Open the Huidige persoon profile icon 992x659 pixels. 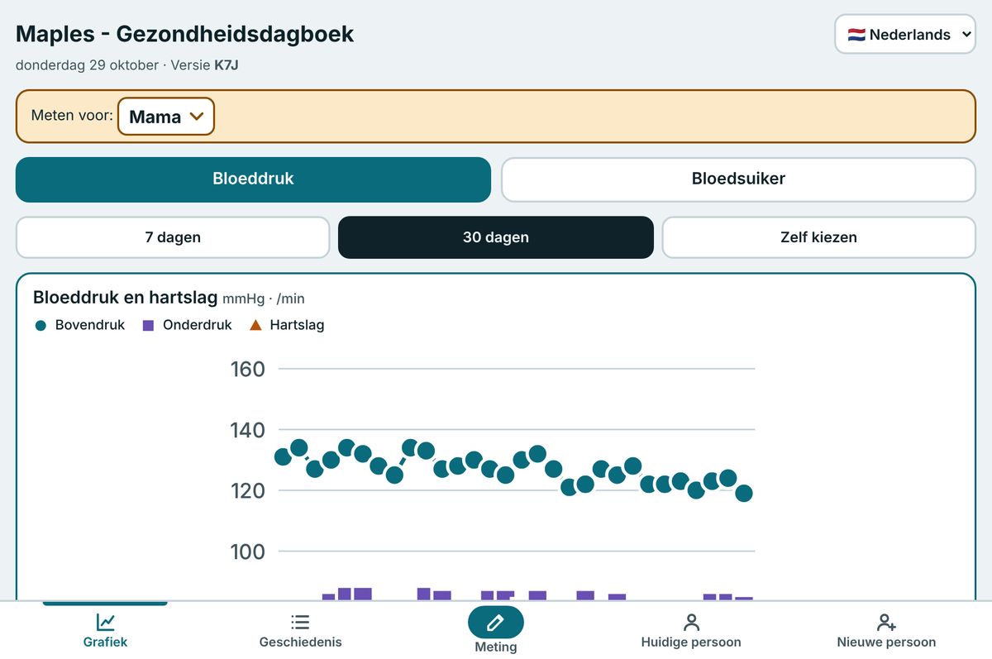(x=691, y=622)
